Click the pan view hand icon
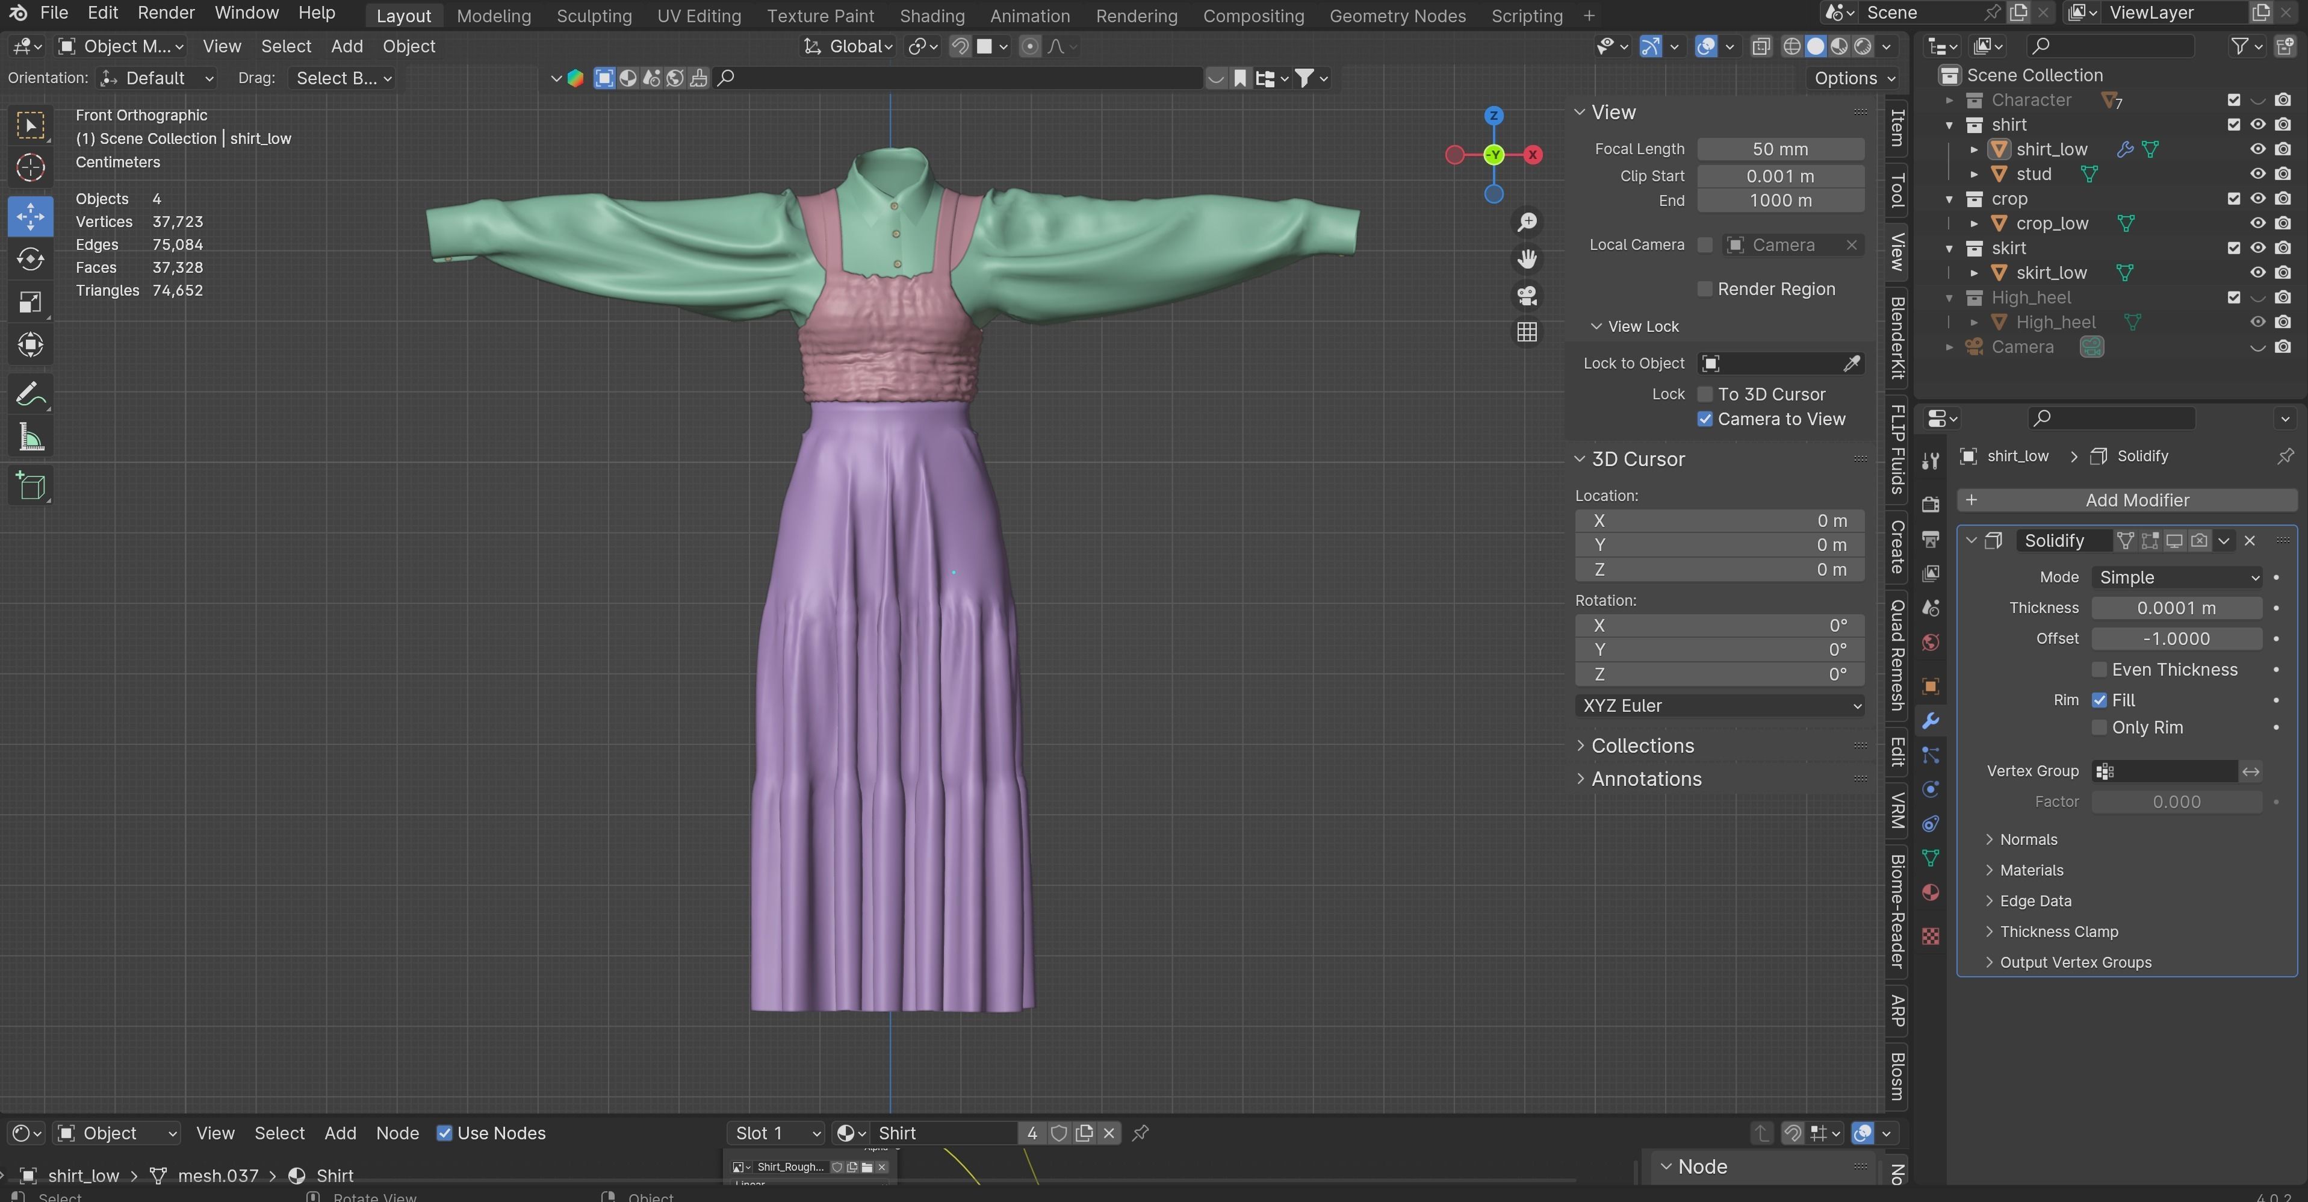Viewport: 2308px width, 1202px height. pyautogui.click(x=1527, y=259)
